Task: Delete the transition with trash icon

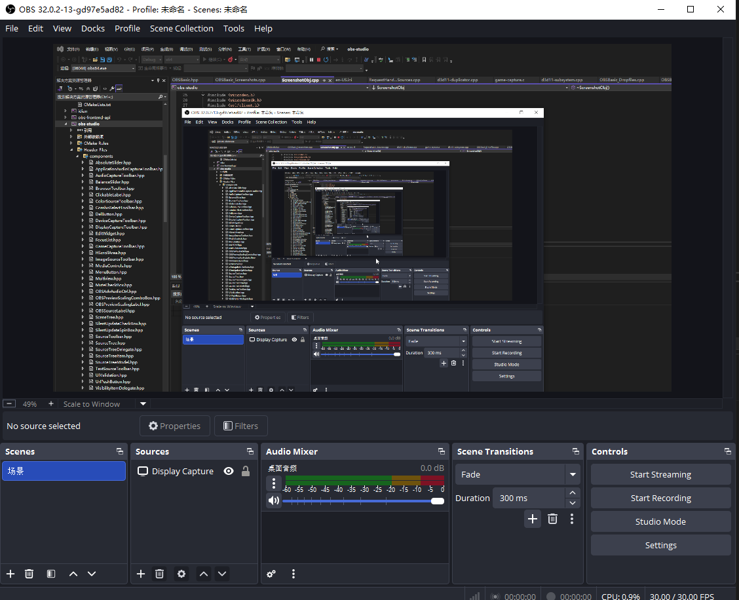Action: tap(552, 519)
